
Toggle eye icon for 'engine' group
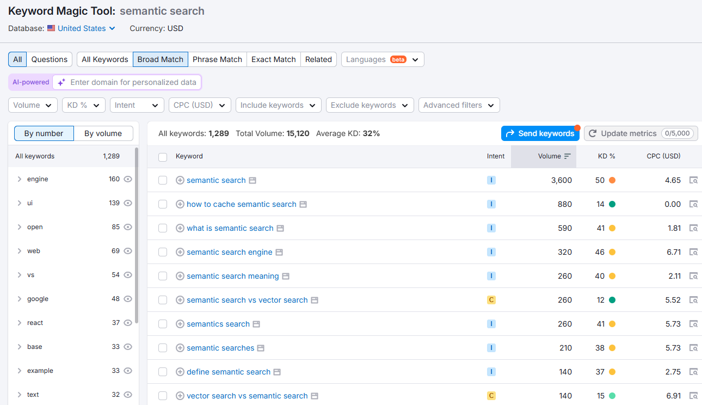tap(128, 179)
